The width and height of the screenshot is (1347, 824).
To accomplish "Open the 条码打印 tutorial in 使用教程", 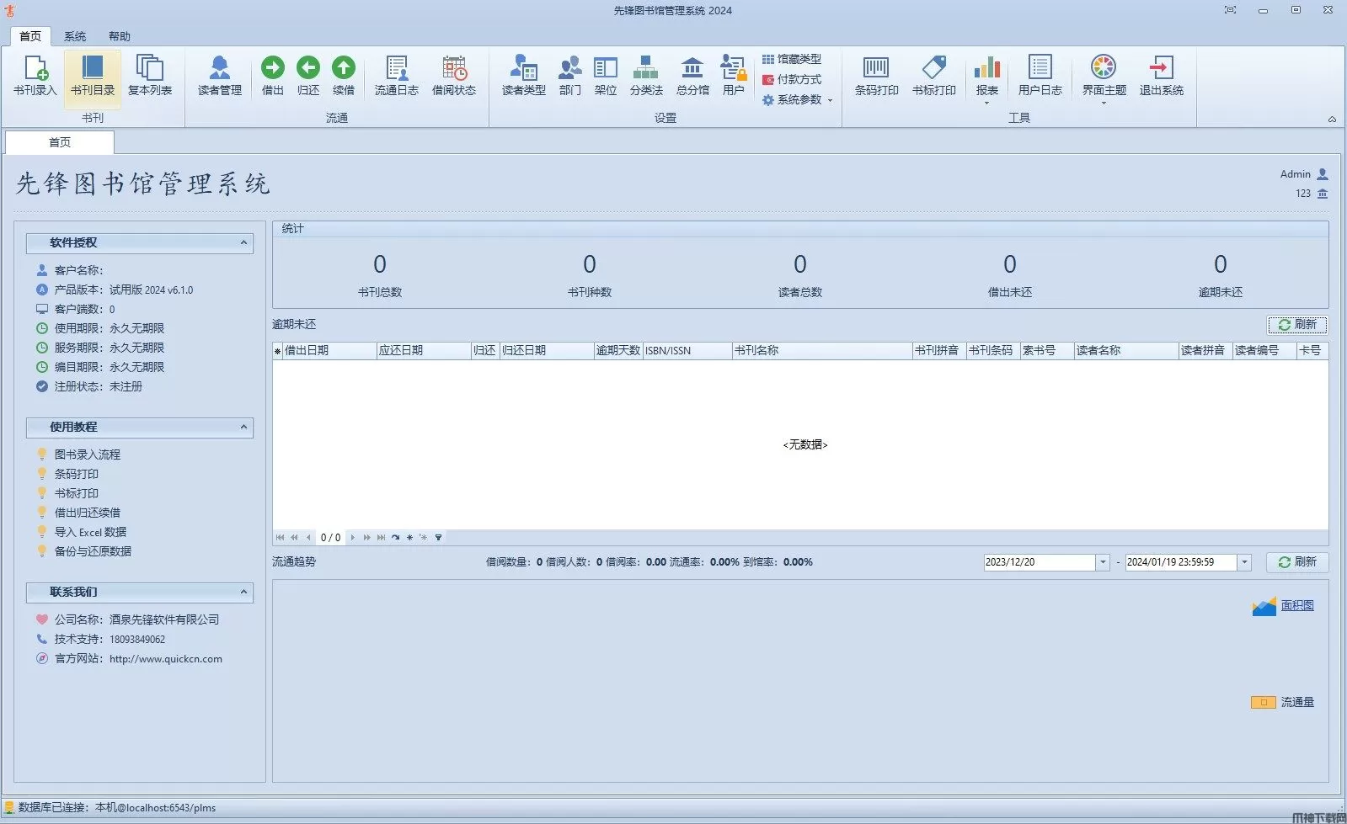I will [x=77, y=474].
